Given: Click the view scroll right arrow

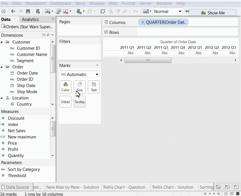Looking at the screenshot, I should coord(235,60).
